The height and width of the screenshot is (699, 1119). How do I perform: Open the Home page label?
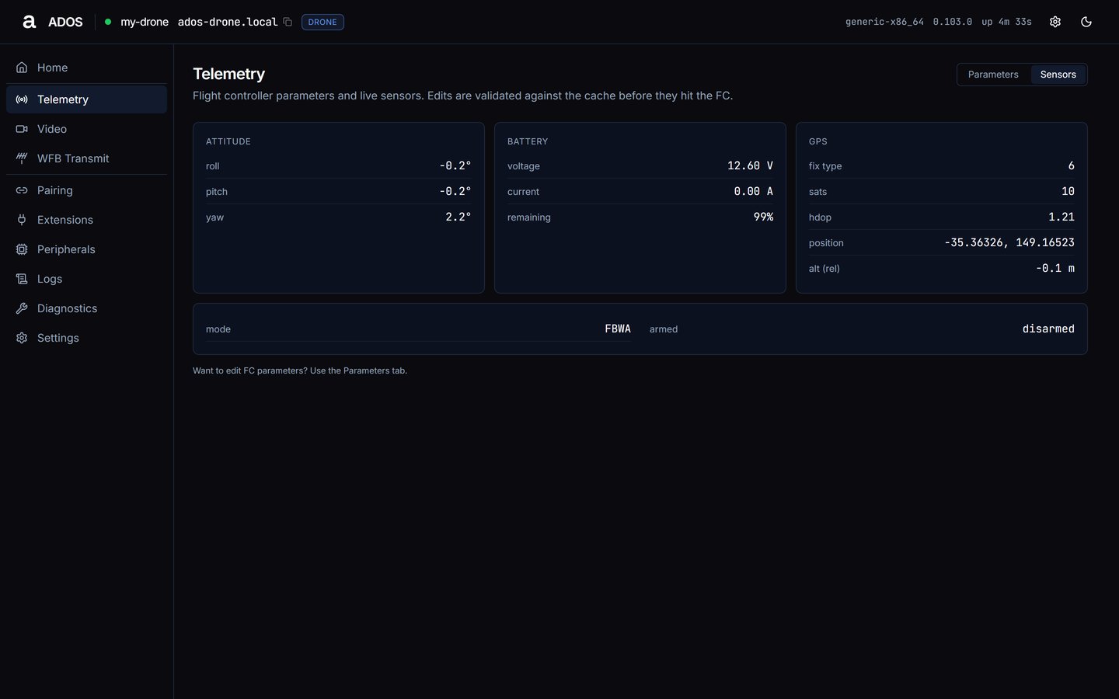pyautogui.click(x=52, y=68)
